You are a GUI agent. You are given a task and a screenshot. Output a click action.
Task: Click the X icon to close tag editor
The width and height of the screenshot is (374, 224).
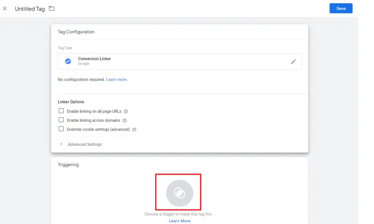pyautogui.click(x=5, y=8)
